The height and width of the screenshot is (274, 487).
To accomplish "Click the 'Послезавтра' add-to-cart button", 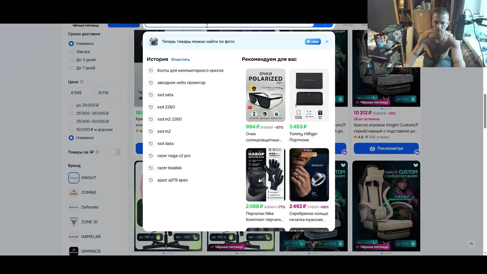I will click(x=386, y=148).
